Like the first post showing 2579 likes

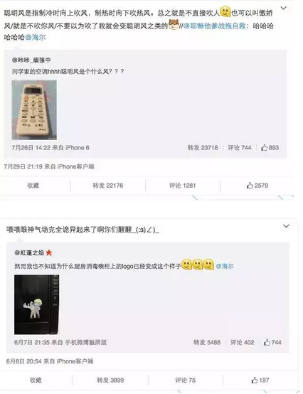coord(257,186)
